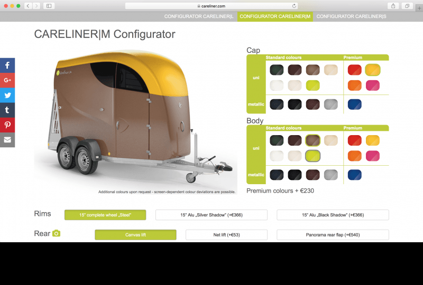Select Net lift rear option

(x=227, y=235)
